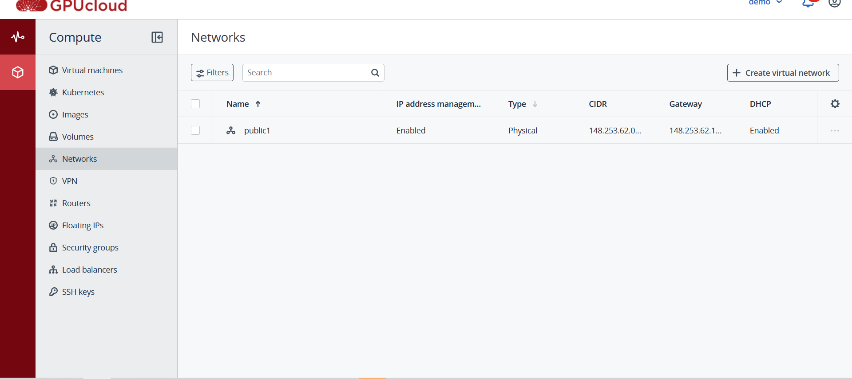Go to Volumes section
Image resolution: width=852 pixels, height=379 pixels.
coord(107,137)
